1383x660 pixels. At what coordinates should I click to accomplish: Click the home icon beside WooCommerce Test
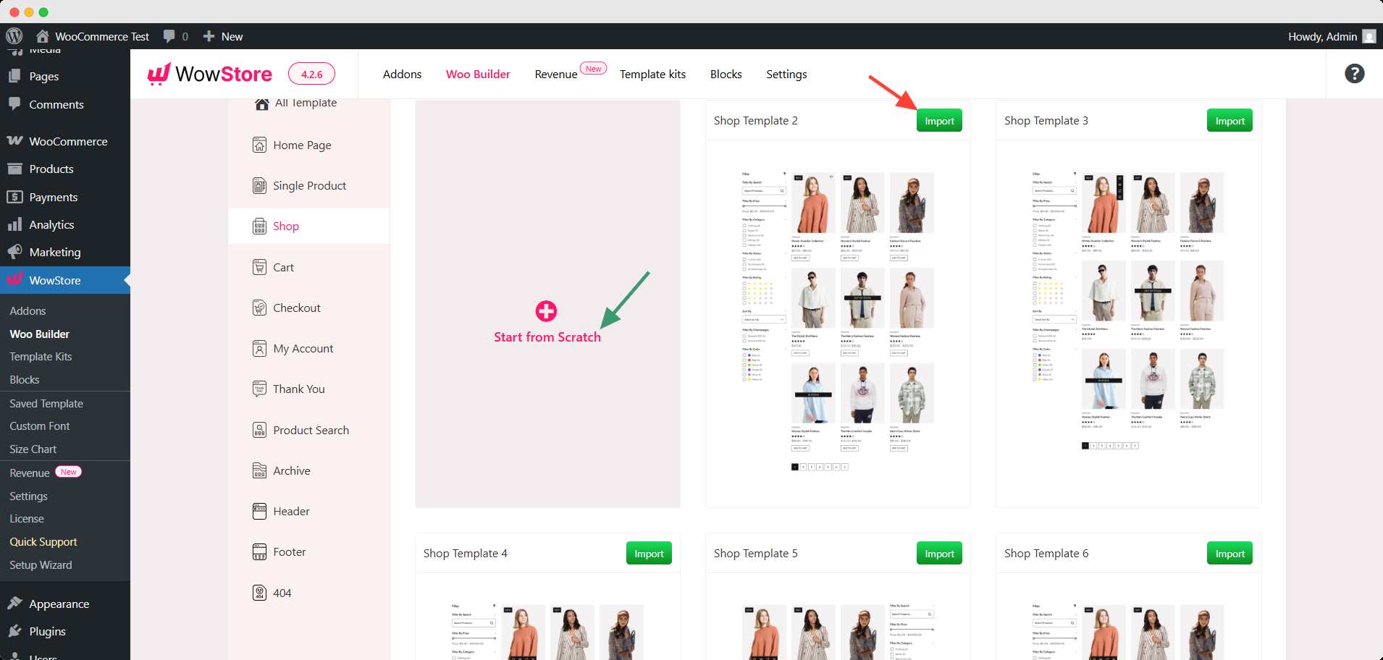43,36
